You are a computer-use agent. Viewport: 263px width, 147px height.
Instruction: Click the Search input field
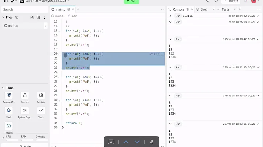coord(25,9)
